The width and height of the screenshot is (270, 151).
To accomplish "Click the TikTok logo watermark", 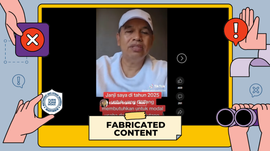I will click(157, 86).
